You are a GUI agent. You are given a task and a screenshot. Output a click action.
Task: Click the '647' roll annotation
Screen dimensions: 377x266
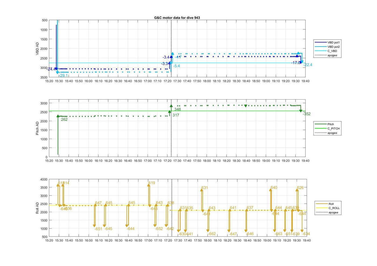98,203
